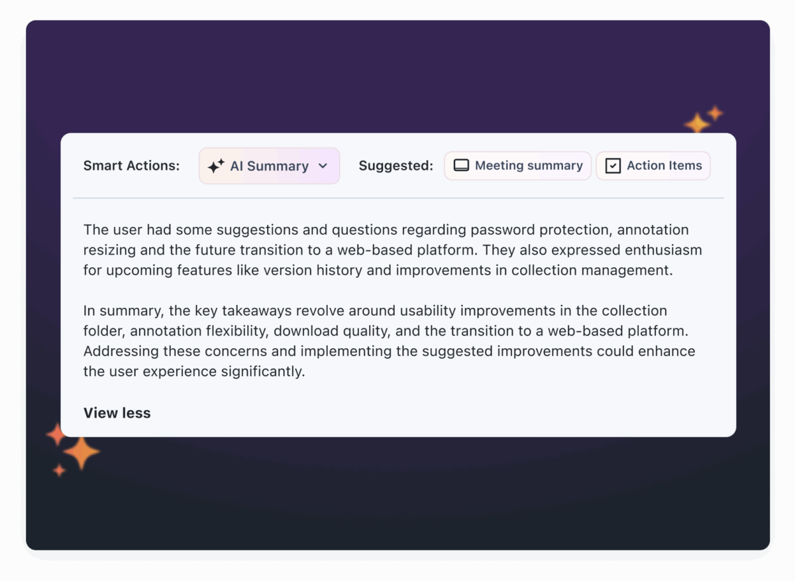This screenshot has width=795, height=581.
Task: Click the divider line below the Smart Actions bar
Action: (x=397, y=197)
